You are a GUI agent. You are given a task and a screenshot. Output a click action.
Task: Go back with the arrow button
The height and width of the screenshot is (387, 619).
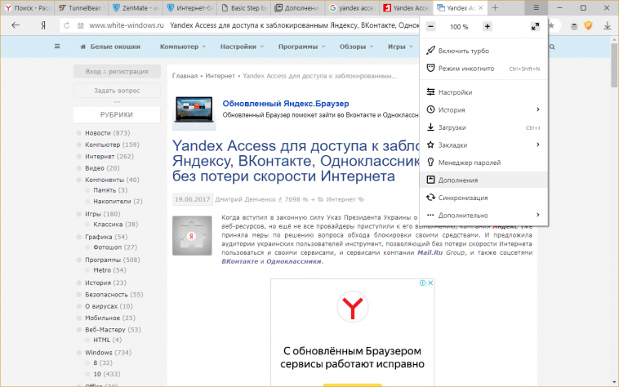16,25
